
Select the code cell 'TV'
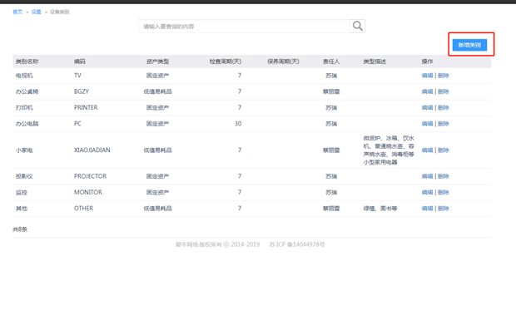pos(77,76)
